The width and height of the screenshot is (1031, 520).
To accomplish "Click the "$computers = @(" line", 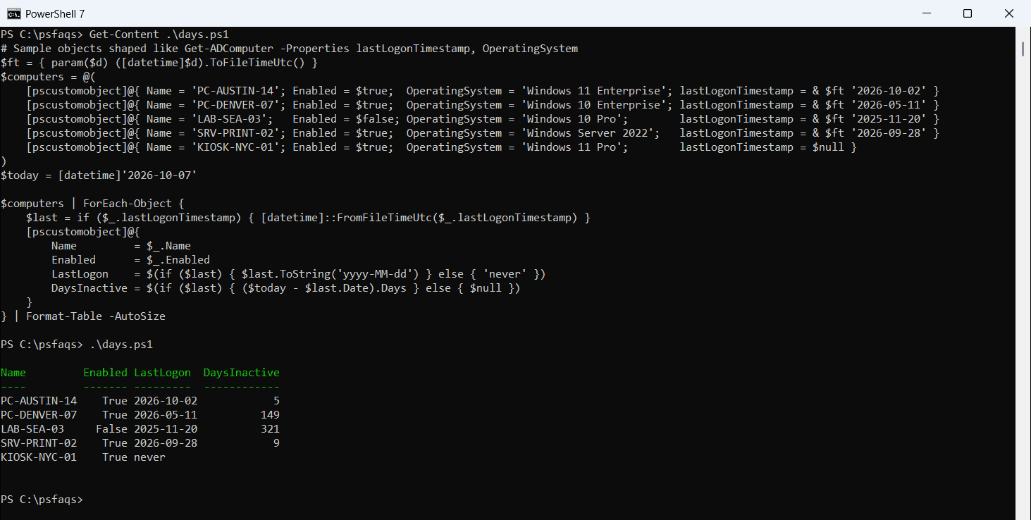I will coord(48,77).
